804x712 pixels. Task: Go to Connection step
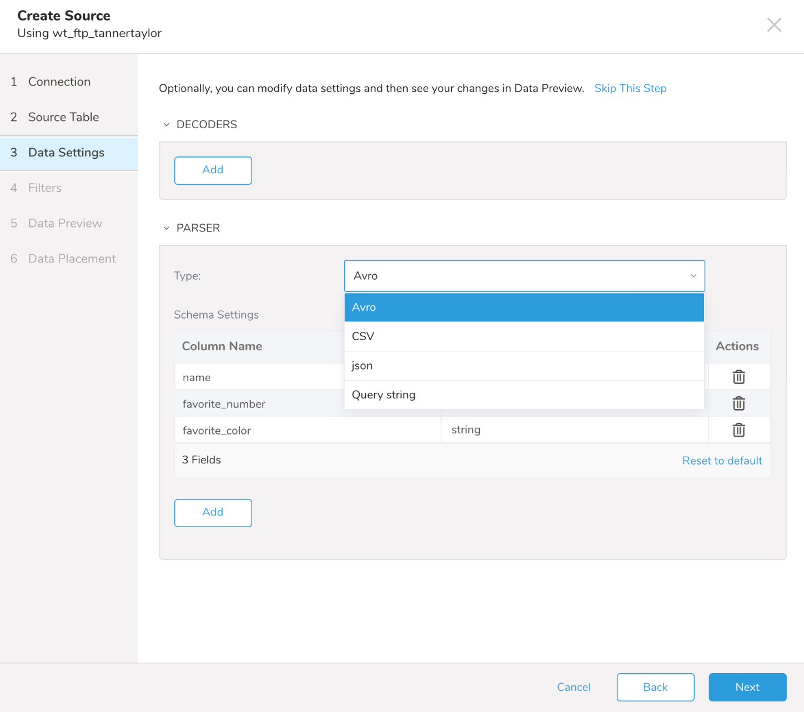coord(59,82)
